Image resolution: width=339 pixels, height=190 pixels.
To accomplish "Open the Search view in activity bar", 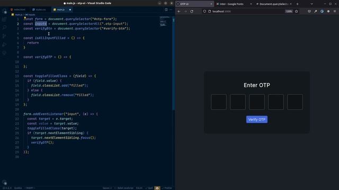I will (4, 27).
